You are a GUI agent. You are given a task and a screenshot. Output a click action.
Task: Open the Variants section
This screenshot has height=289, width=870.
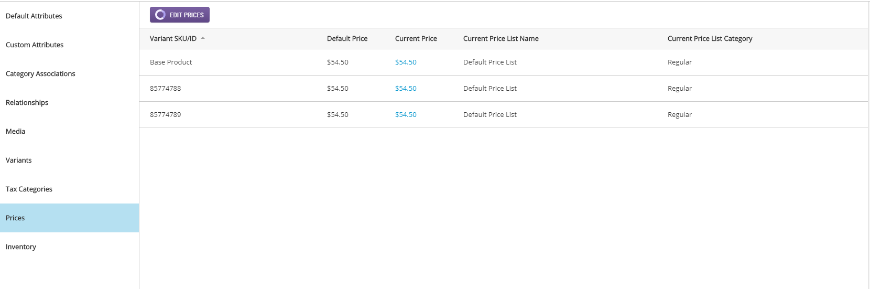[x=19, y=160]
